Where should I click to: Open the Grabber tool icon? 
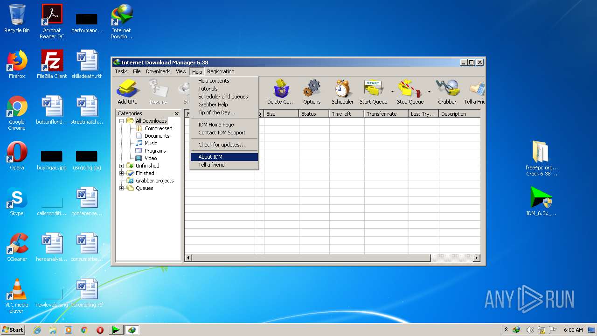tap(447, 92)
